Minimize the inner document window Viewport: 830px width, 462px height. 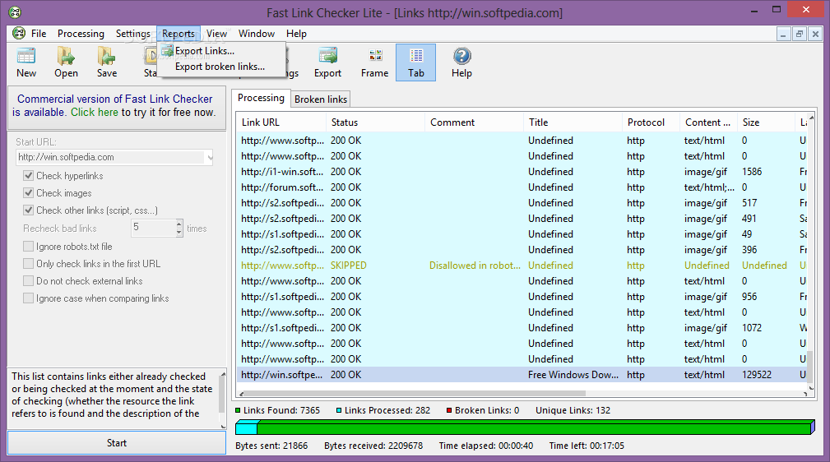783,35
